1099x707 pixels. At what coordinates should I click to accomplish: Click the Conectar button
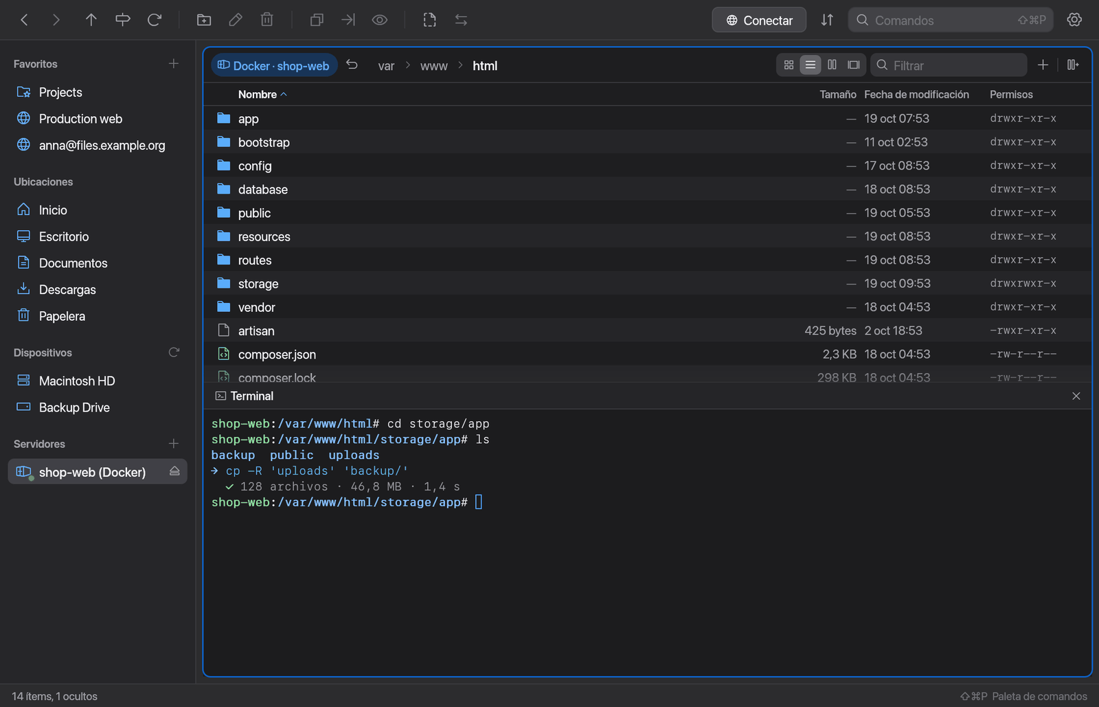pyautogui.click(x=759, y=20)
